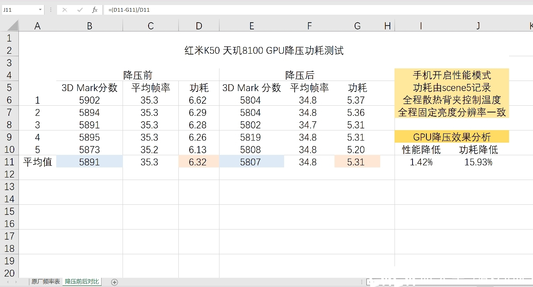Click the Name Box showing J11

(x=19, y=10)
